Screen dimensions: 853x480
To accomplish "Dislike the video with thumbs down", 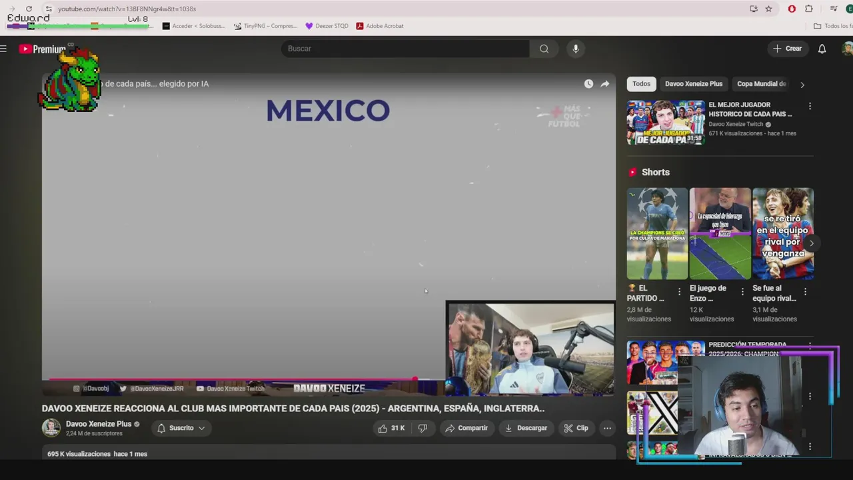I will tap(423, 428).
